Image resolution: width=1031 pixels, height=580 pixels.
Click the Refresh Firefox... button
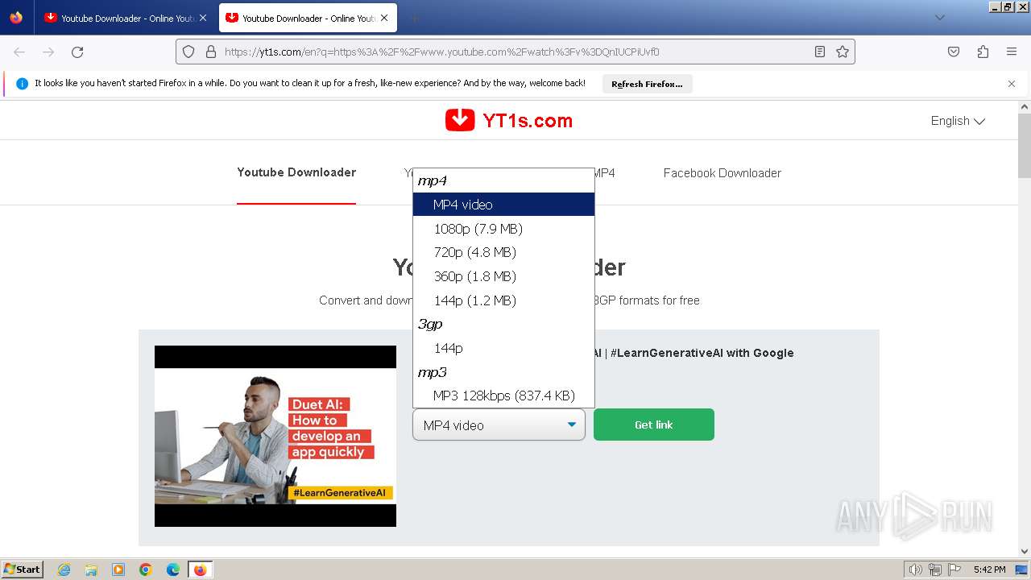[647, 84]
